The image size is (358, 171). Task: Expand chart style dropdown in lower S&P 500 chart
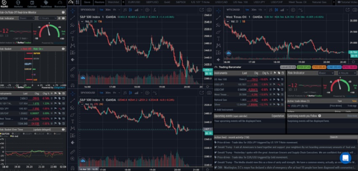[x=142, y=93]
